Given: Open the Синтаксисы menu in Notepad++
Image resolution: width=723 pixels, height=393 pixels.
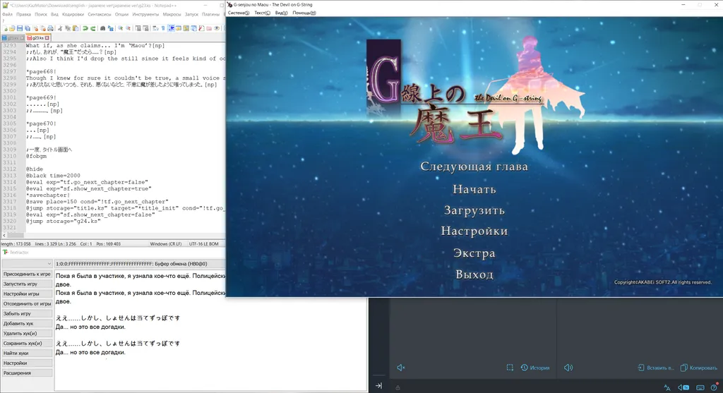Looking at the screenshot, I should click(99, 14).
